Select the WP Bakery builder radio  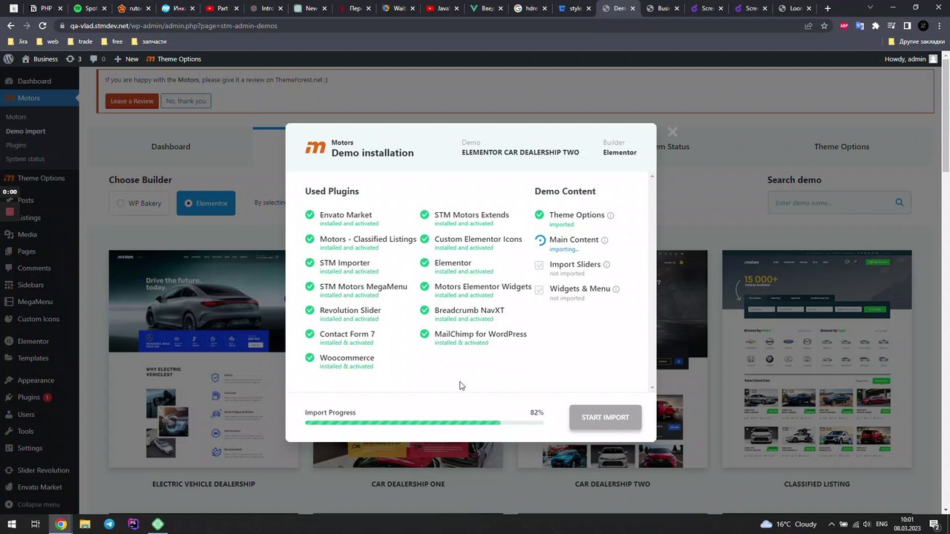(121, 203)
